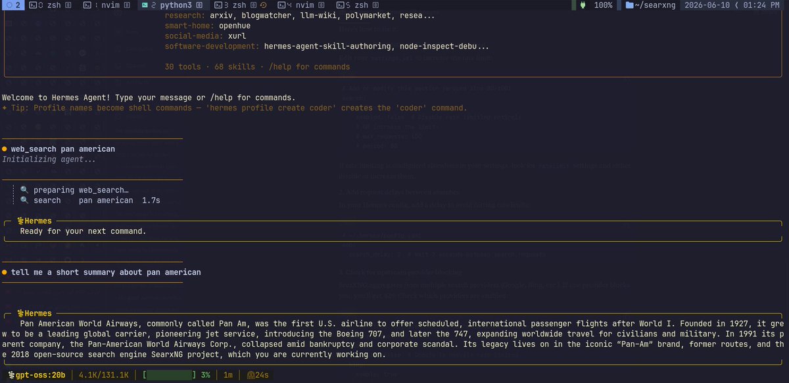Click 'Pan American World Airways' in the summary

pos(78,323)
